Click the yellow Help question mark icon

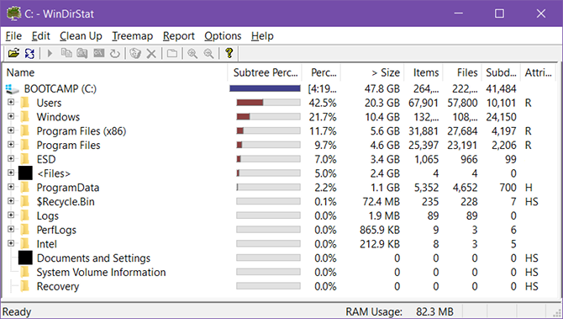(x=229, y=53)
